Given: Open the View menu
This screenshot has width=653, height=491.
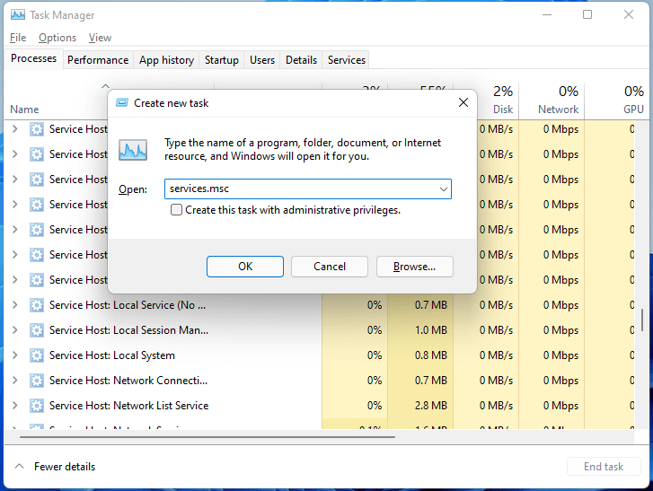Looking at the screenshot, I should coord(100,38).
